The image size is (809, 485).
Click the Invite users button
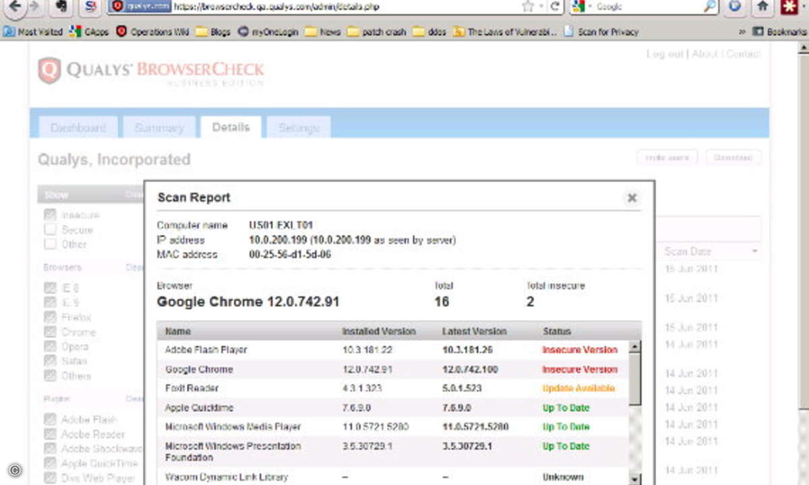(667, 158)
